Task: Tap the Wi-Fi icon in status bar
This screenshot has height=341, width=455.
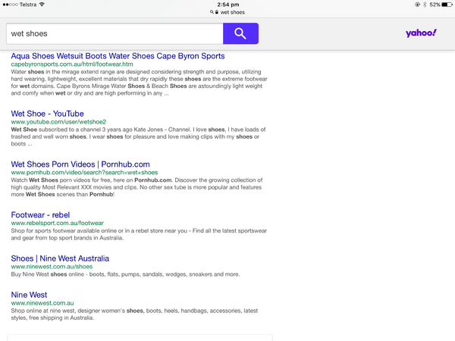Action: tap(42, 5)
